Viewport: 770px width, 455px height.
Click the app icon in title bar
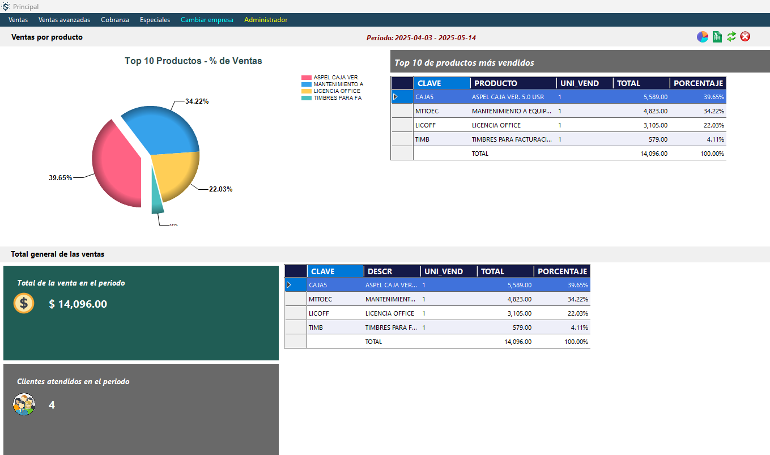point(6,6)
